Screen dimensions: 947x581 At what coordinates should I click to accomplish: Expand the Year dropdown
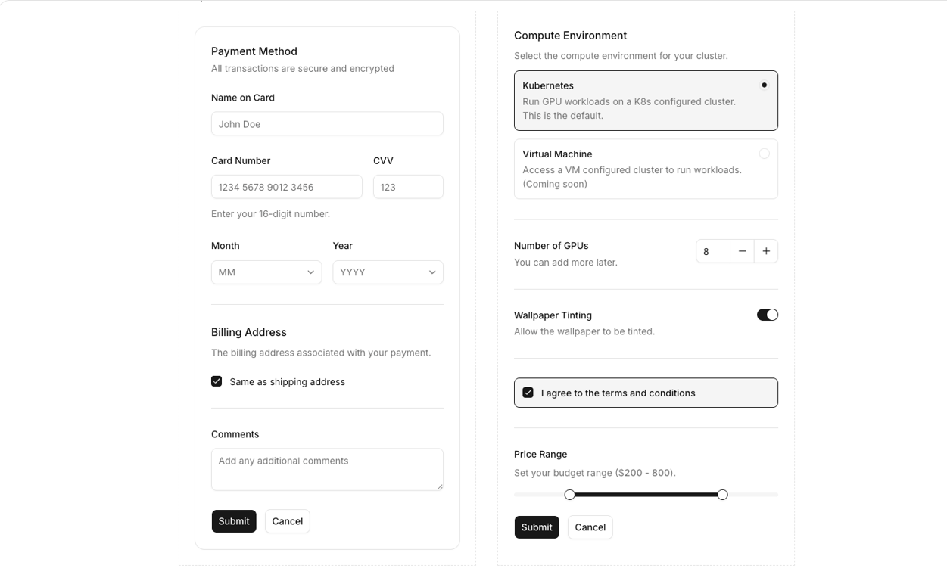tap(388, 272)
